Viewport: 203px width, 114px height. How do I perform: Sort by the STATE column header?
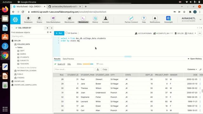131,75
